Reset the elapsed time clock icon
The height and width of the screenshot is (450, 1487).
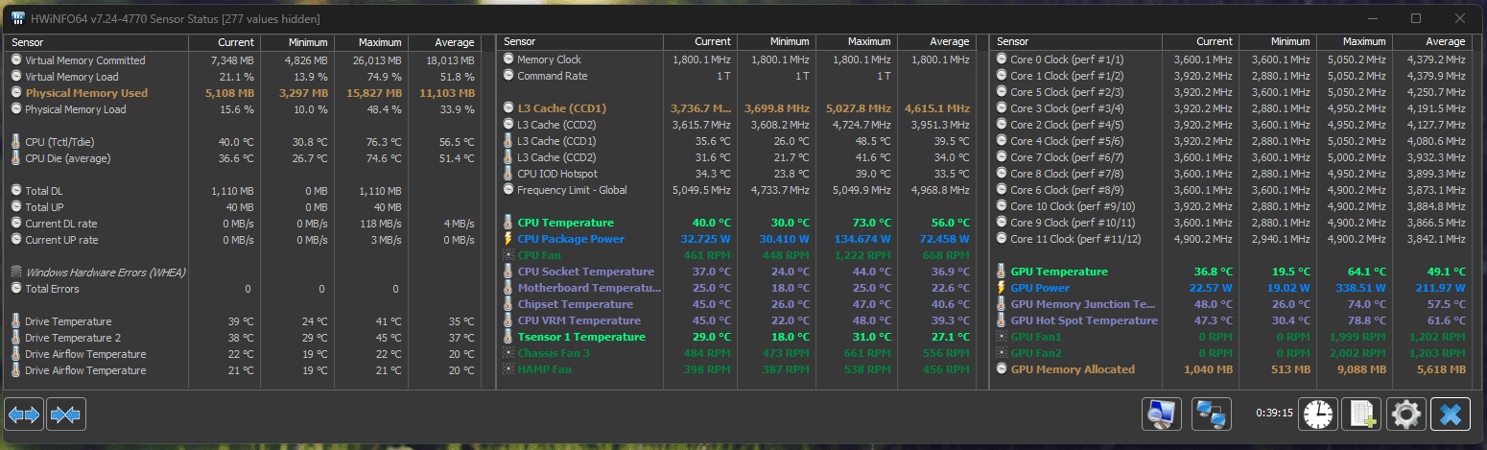pyautogui.click(x=1318, y=414)
